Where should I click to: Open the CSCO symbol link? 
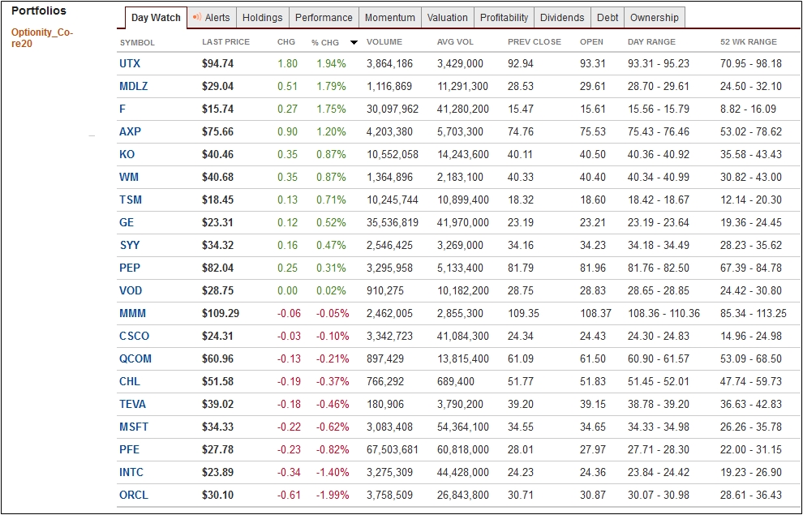pyautogui.click(x=134, y=337)
